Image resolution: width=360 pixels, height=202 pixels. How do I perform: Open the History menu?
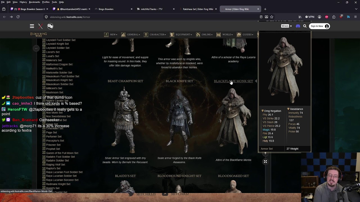point(23,2)
